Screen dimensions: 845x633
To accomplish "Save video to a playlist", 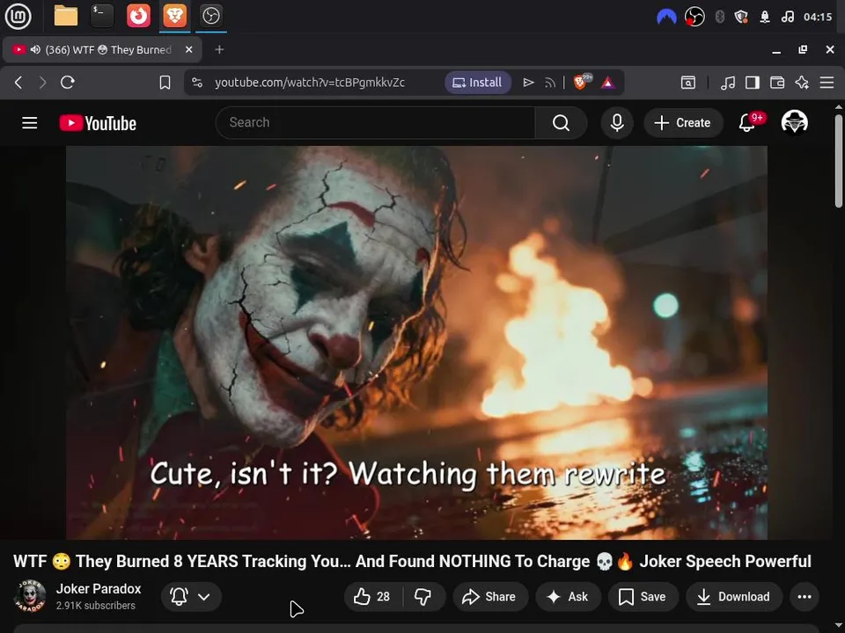I will point(642,596).
